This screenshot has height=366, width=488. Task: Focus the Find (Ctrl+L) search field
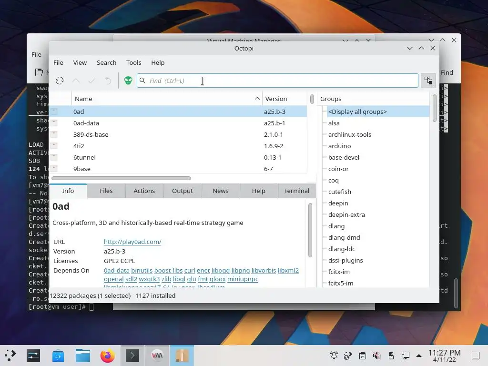pos(278,81)
